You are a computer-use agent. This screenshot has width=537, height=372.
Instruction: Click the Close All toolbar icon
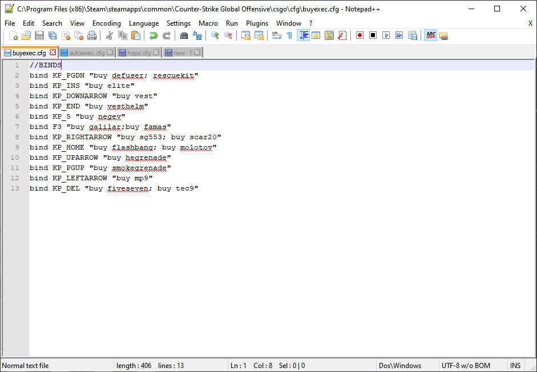(x=79, y=35)
